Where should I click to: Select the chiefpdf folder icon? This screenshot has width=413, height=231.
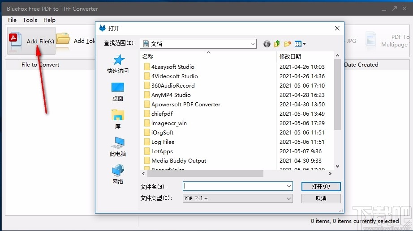[x=147, y=114]
